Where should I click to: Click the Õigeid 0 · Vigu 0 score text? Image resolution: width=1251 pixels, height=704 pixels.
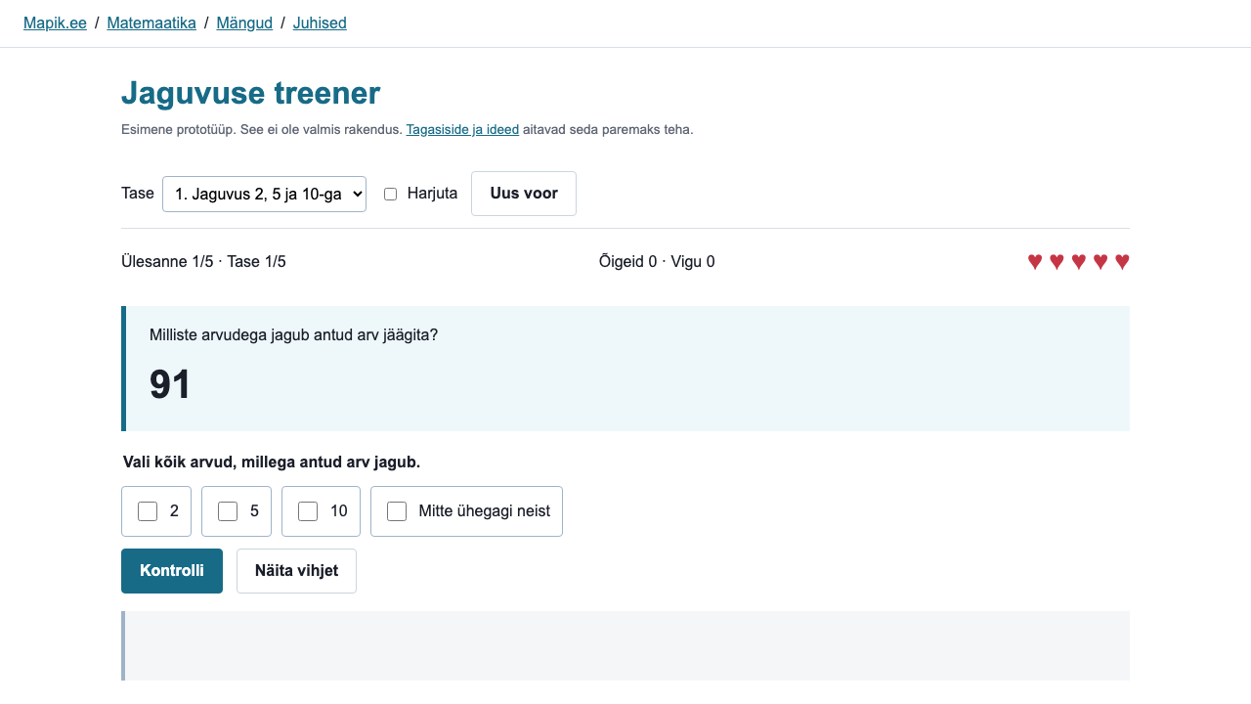click(657, 261)
